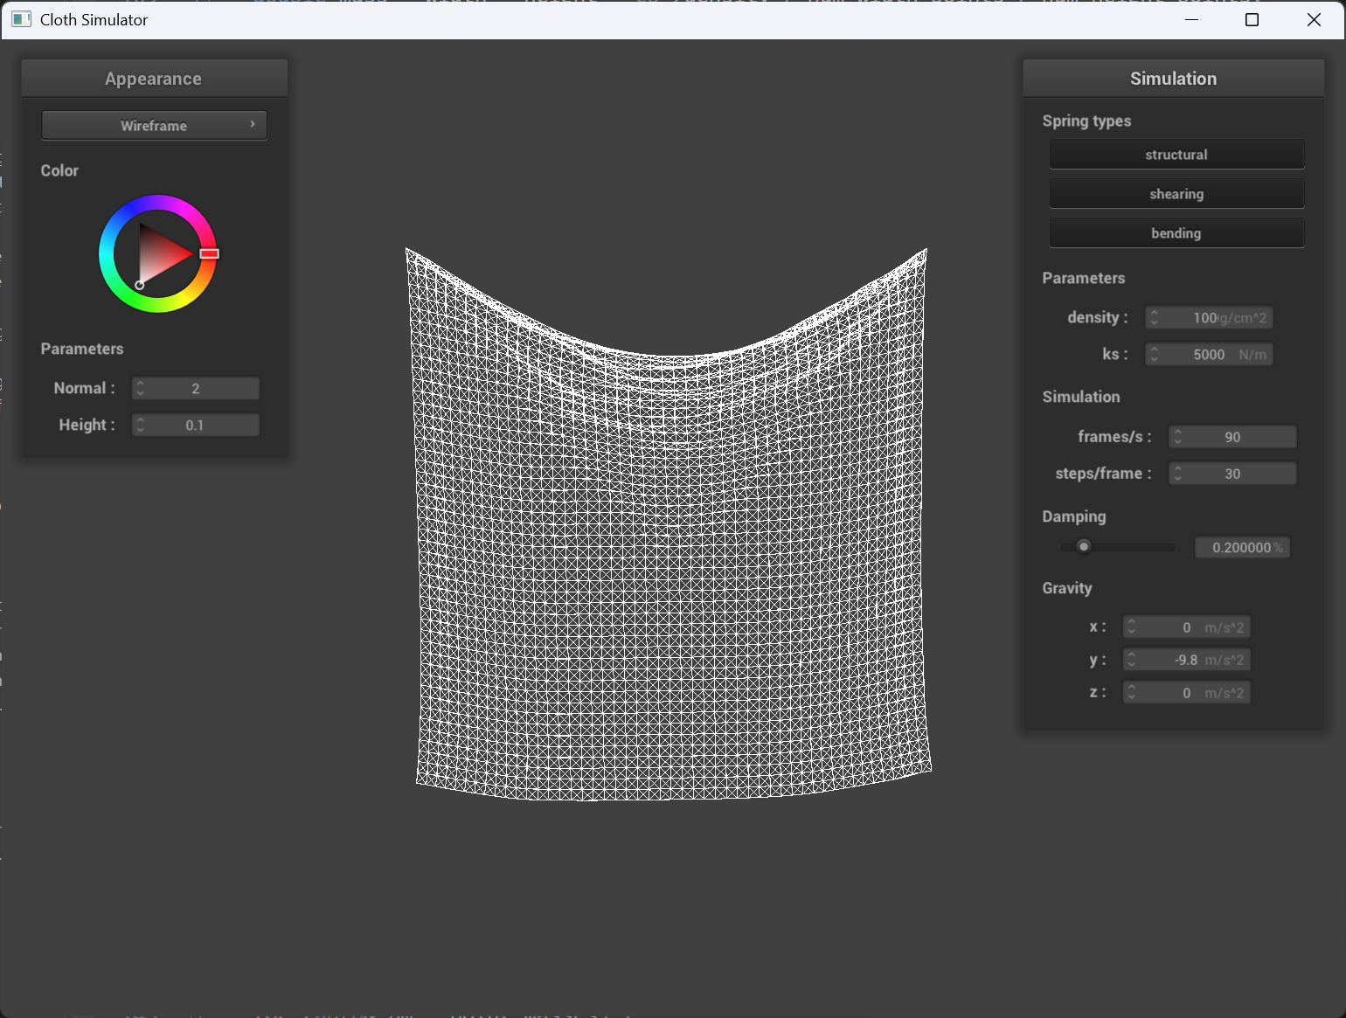Viewport: 1346px width, 1018px height.
Task: Click the frames/s value field
Action: pos(1232,437)
